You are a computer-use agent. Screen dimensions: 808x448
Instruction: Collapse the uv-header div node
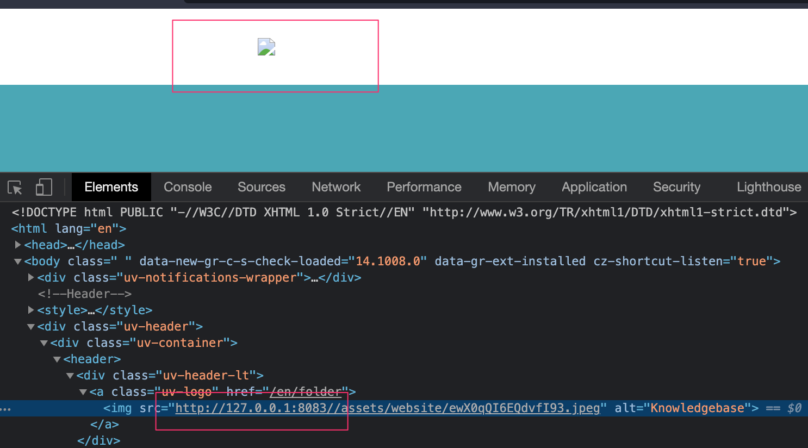(x=31, y=327)
